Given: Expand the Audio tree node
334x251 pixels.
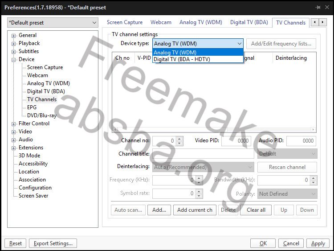Looking at the screenshot, I should point(14,140).
